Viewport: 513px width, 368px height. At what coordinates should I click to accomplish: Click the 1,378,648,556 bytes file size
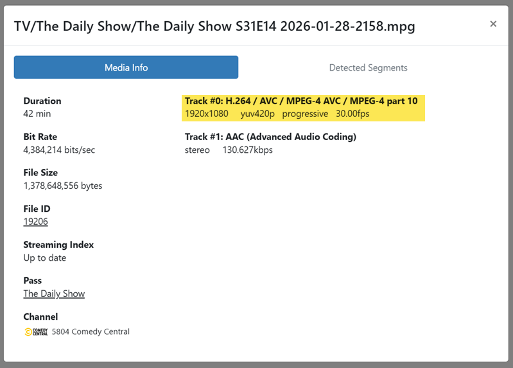click(x=62, y=186)
